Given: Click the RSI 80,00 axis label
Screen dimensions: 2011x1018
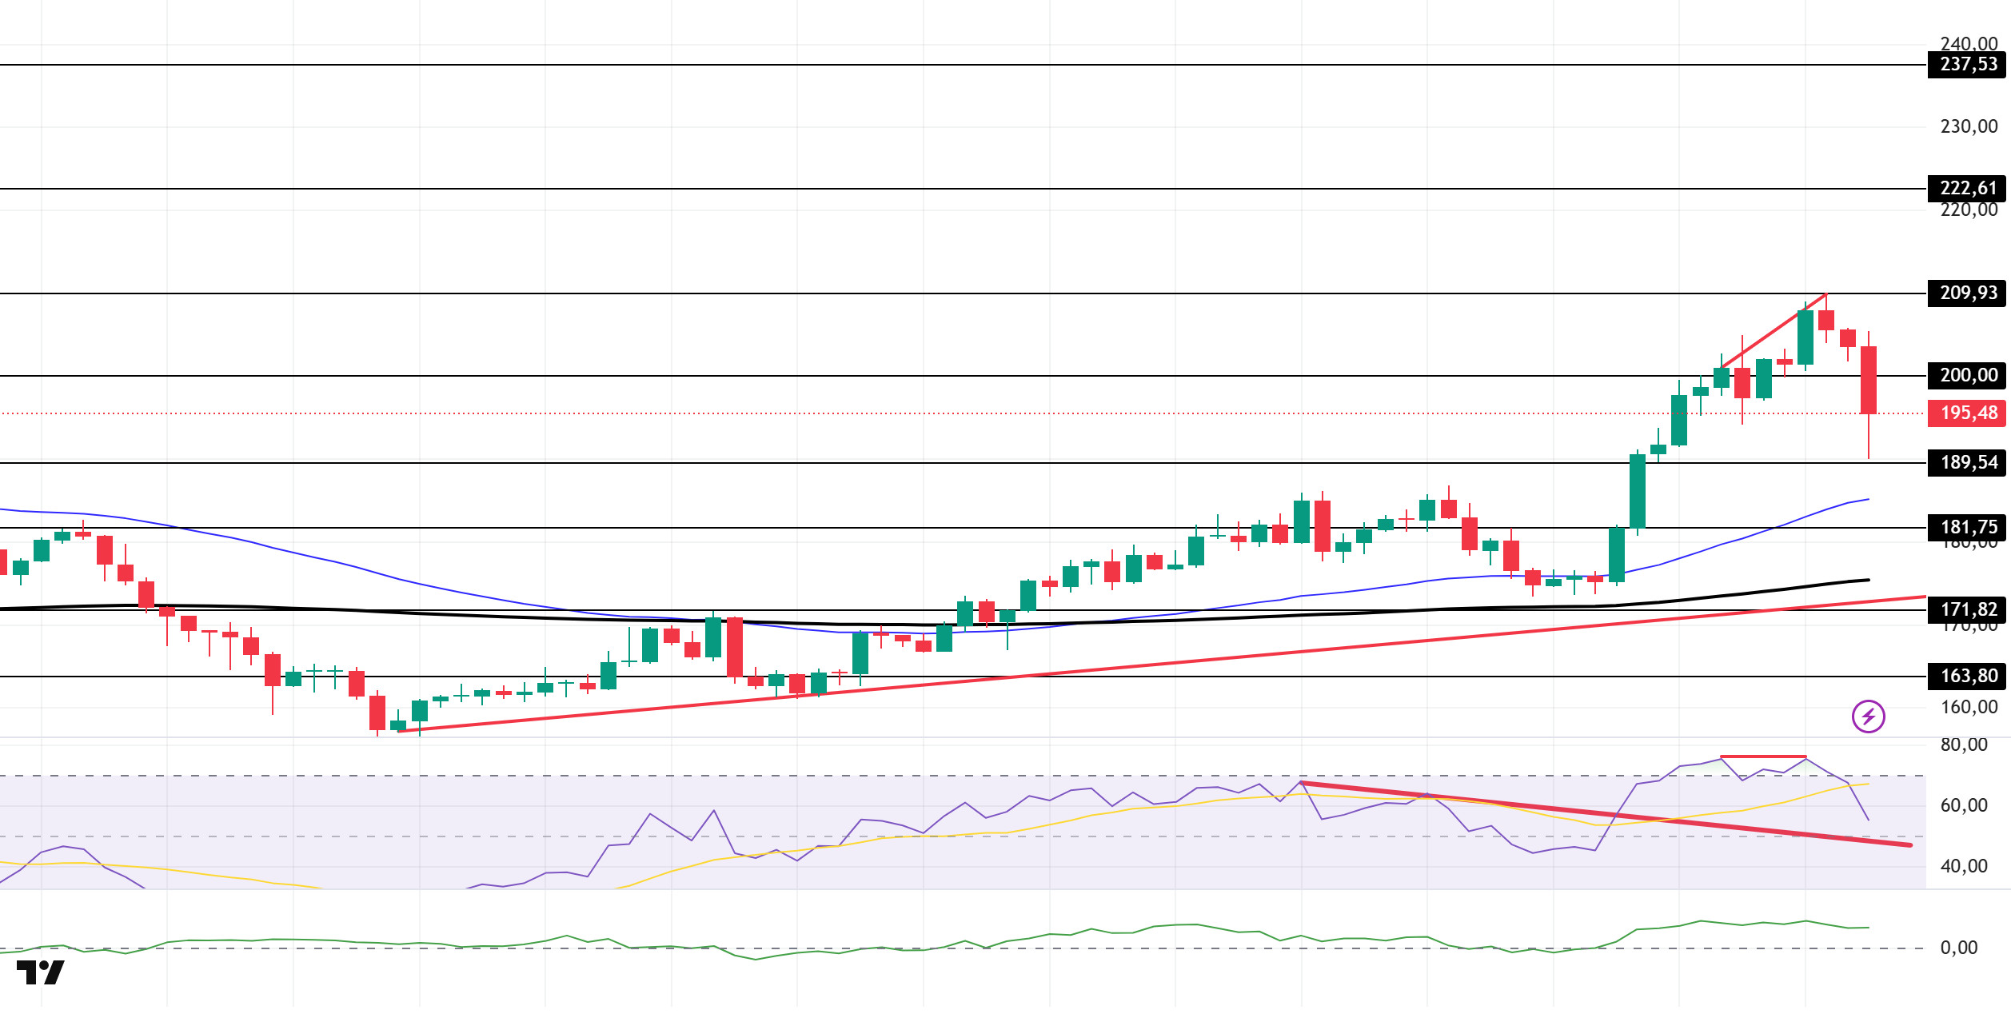Looking at the screenshot, I should pos(1964,745).
